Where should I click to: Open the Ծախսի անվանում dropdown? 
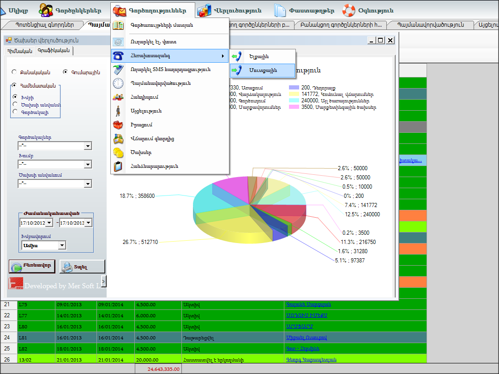[88, 184]
